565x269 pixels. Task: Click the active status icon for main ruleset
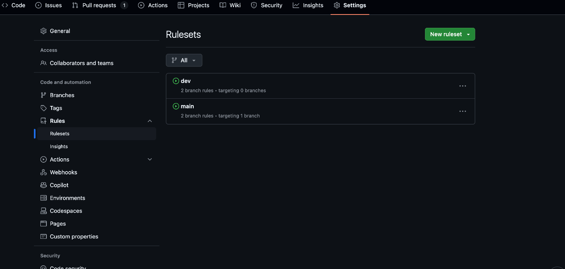176,106
